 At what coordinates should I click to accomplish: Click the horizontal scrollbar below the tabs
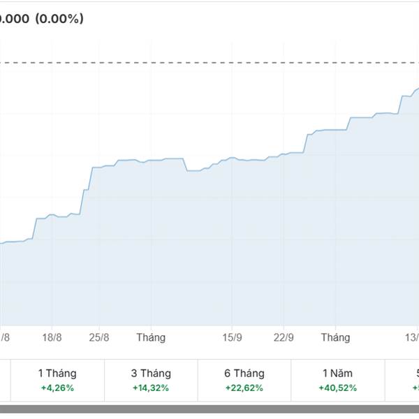point(209,409)
